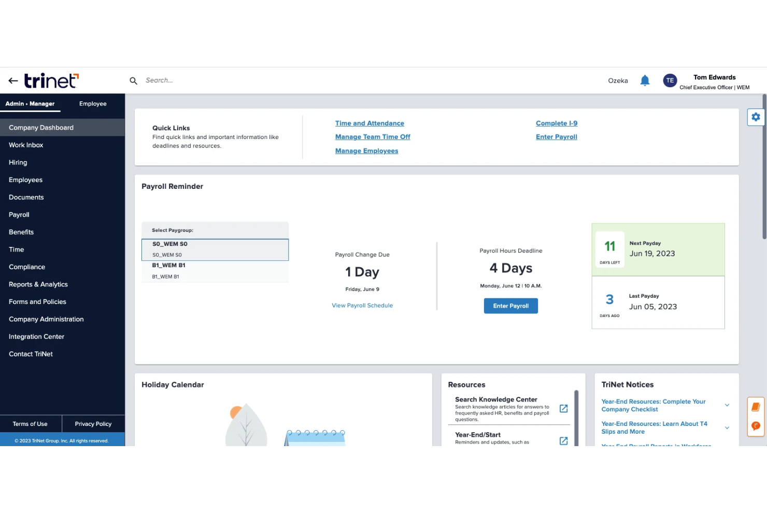Click the TriNet logo
This screenshot has width=767, height=512.
(51, 81)
